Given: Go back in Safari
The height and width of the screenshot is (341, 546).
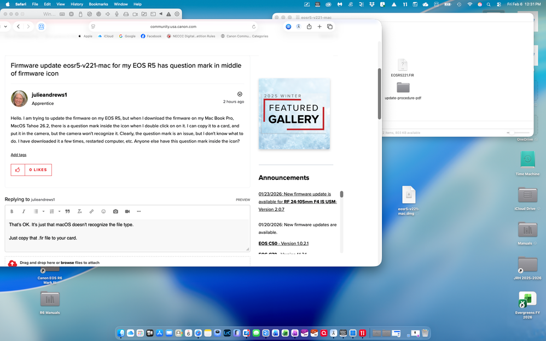Looking at the screenshot, I should point(19,26).
